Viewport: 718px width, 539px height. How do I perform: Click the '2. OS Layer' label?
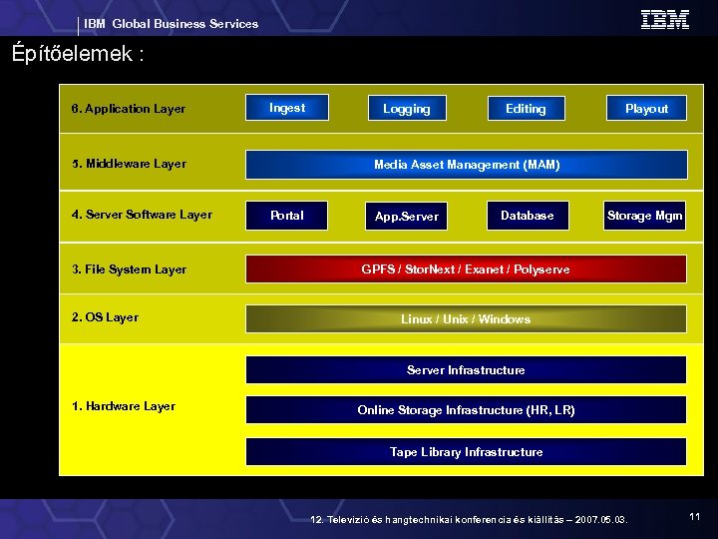coord(105,317)
